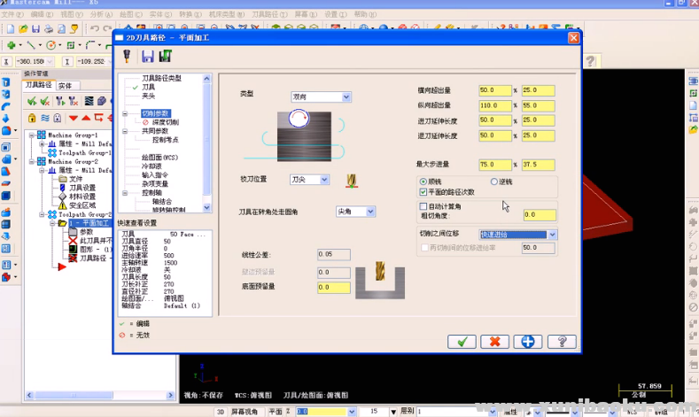Click the tool manager icon in dialog toolbar
699x417 pixels.
point(128,57)
